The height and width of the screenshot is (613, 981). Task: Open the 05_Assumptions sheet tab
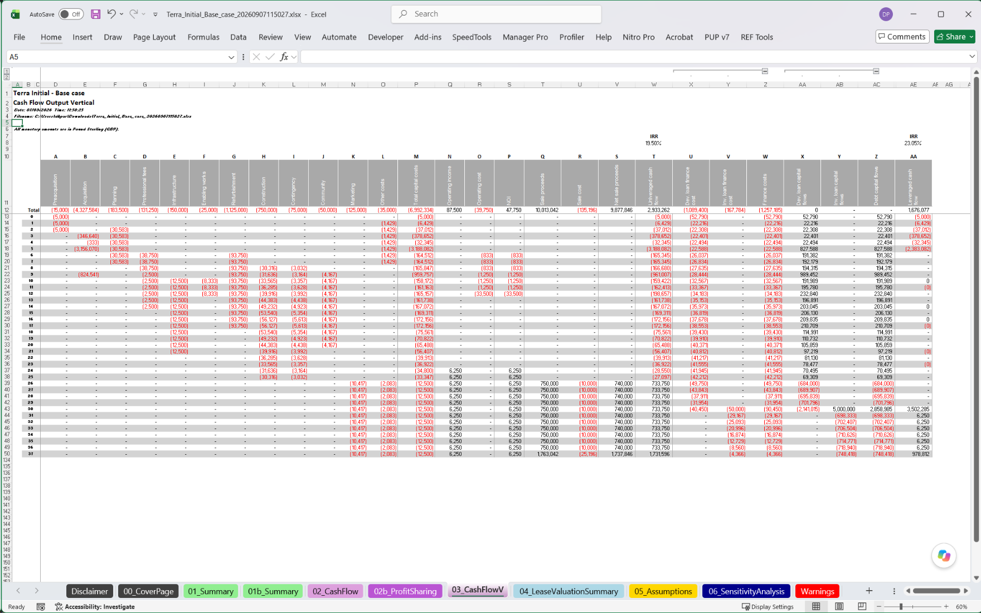[663, 591]
